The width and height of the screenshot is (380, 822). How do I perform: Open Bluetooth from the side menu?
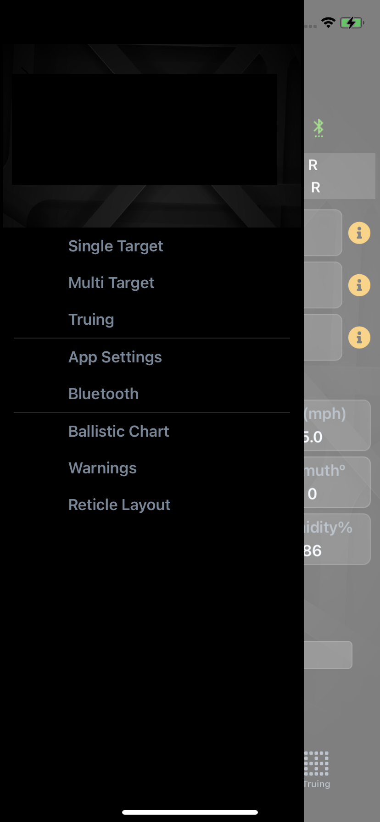[103, 394]
